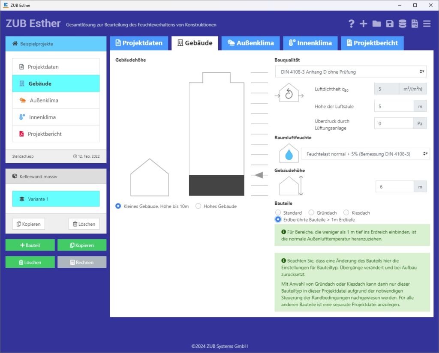Expand the Raumluftfeuchte dropdown list
This screenshot has width=439, height=353.
pyautogui.click(x=365, y=154)
